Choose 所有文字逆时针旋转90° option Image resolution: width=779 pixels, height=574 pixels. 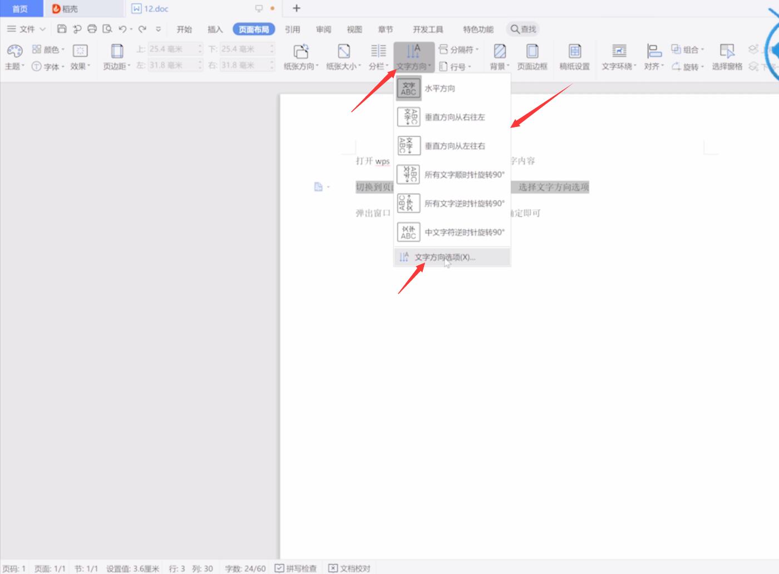click(x=452, y=204)
